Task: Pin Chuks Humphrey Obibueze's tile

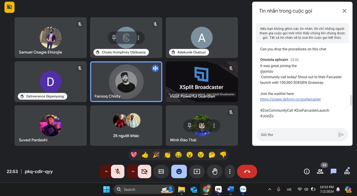Action: [114, 38]
